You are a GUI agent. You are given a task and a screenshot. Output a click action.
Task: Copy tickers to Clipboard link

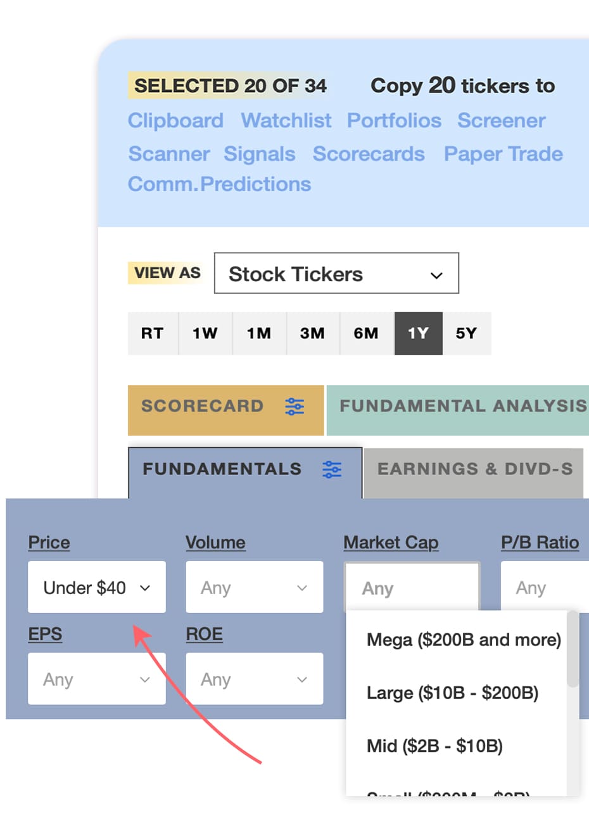175,120
